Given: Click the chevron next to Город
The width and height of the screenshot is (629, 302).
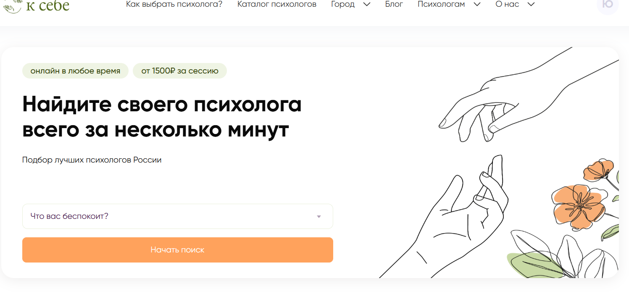Looking at the screenshot, I should pos(366,5).
